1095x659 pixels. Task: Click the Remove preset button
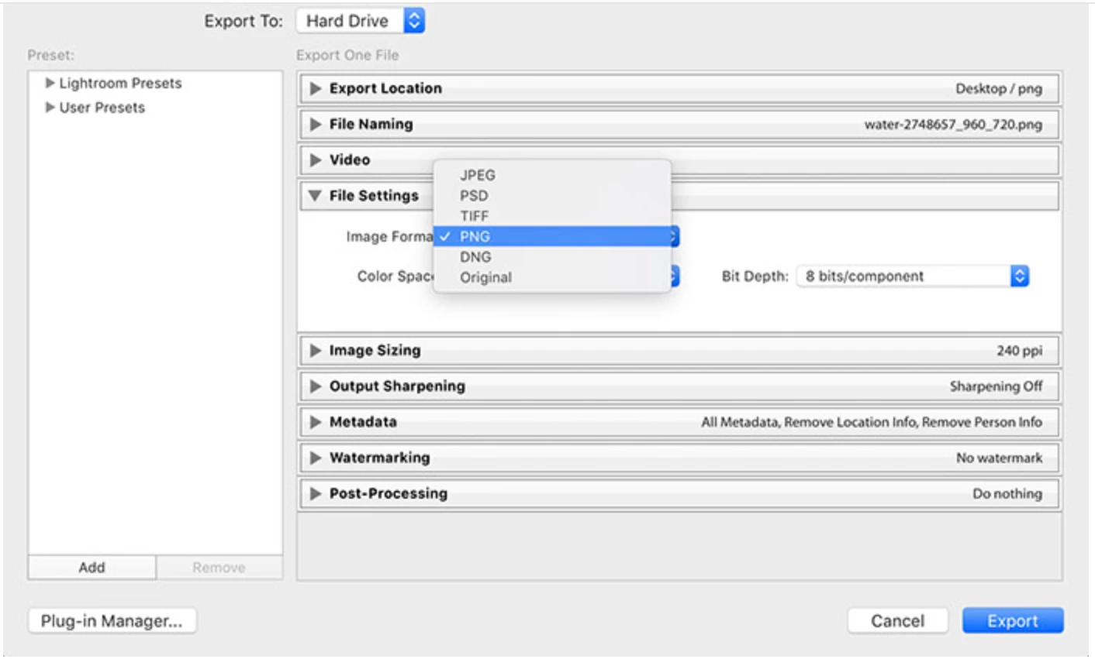pyautogui.click(x=219, y=567)
